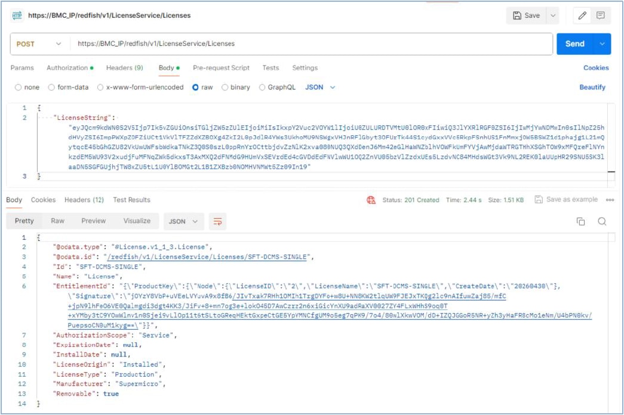
Task: Switch to the Params tab
Action: [x=22, y=67]
